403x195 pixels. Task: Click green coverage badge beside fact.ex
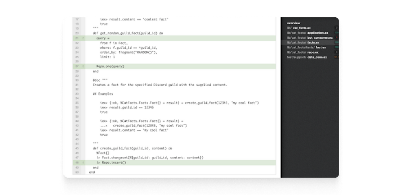337,48
